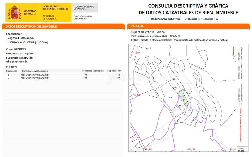Image resolution: width=252 pixels, height=157 pixels.
Task: Click Secretaría de Estado de Hacienda box
Action: 84,8
